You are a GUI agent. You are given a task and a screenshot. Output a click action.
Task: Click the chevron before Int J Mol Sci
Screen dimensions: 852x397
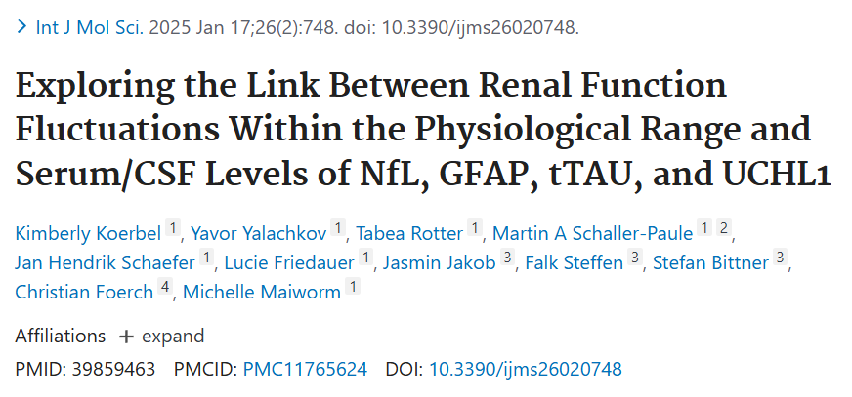21,26
